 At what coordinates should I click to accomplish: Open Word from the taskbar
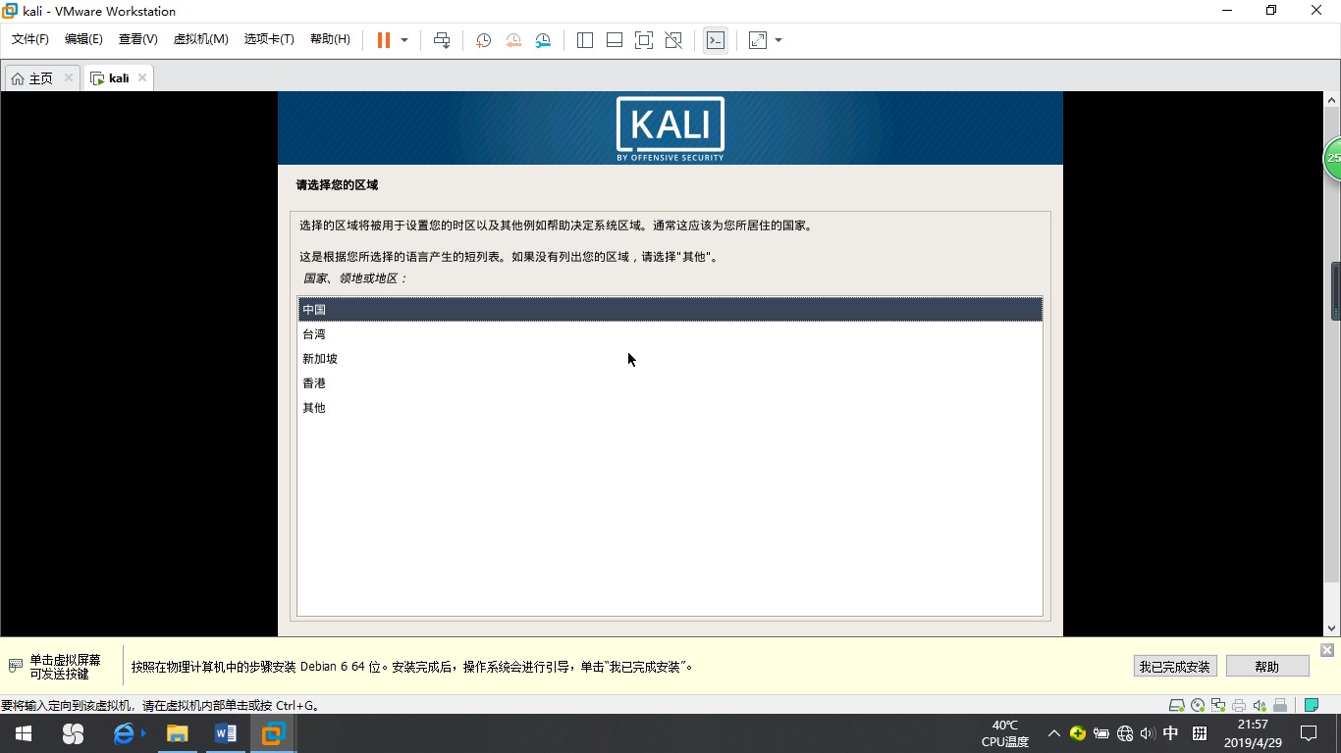pos(225,733)
